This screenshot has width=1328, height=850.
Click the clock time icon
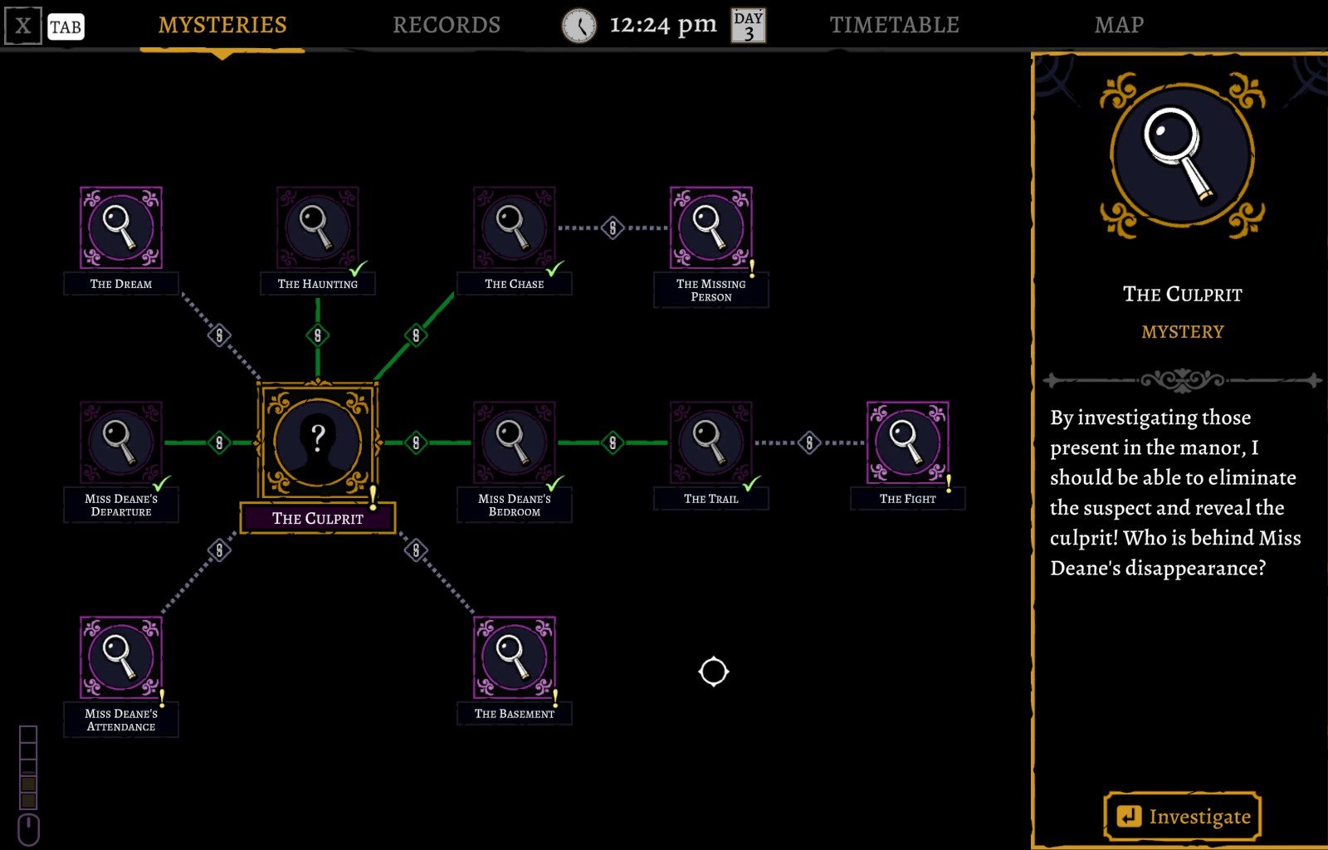(579, 26)
